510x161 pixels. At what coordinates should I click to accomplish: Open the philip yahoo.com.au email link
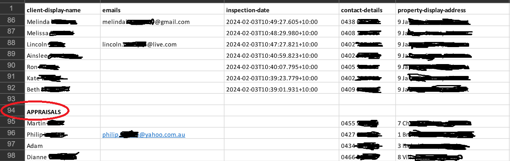[144, 135]
